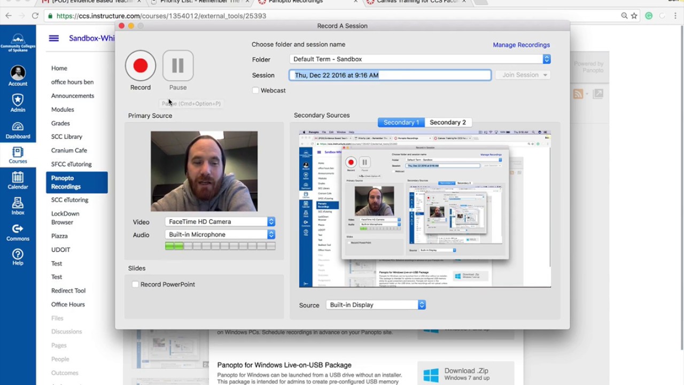The width and height of the screenshot is (684, 385).
Task: Check the Record PowerPoint box
Action: tap(135, 284)
